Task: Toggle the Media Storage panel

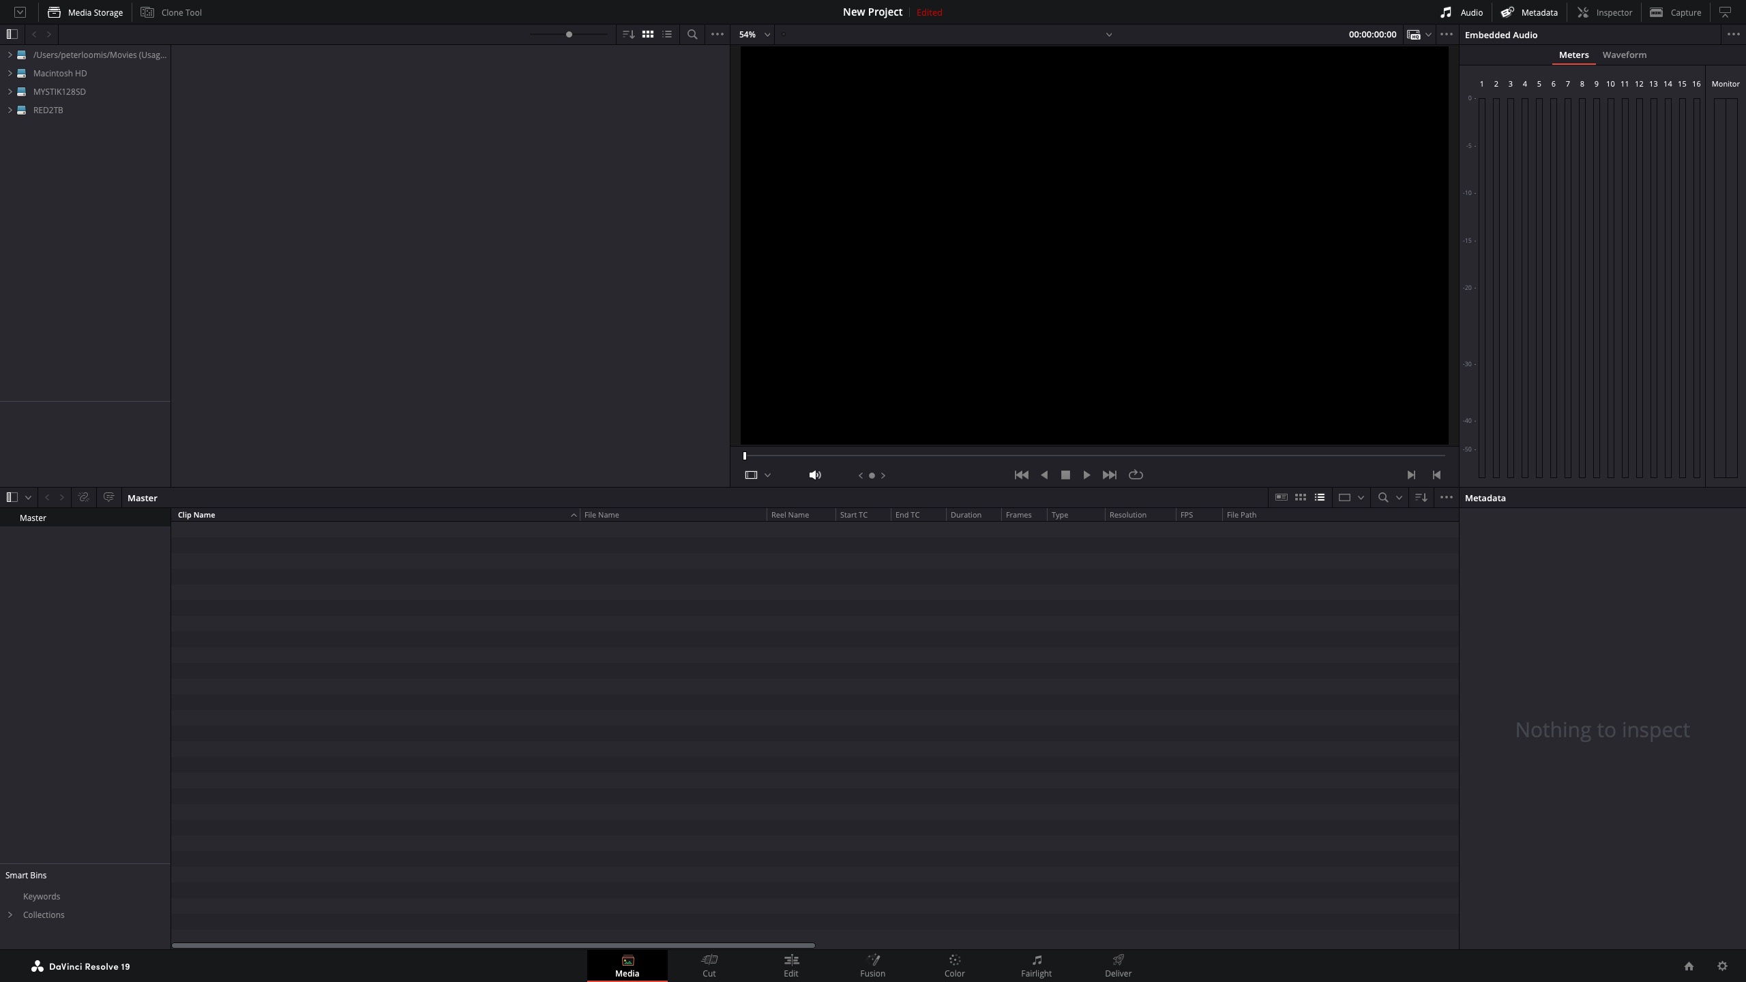Action: click(x=85, y=12)
